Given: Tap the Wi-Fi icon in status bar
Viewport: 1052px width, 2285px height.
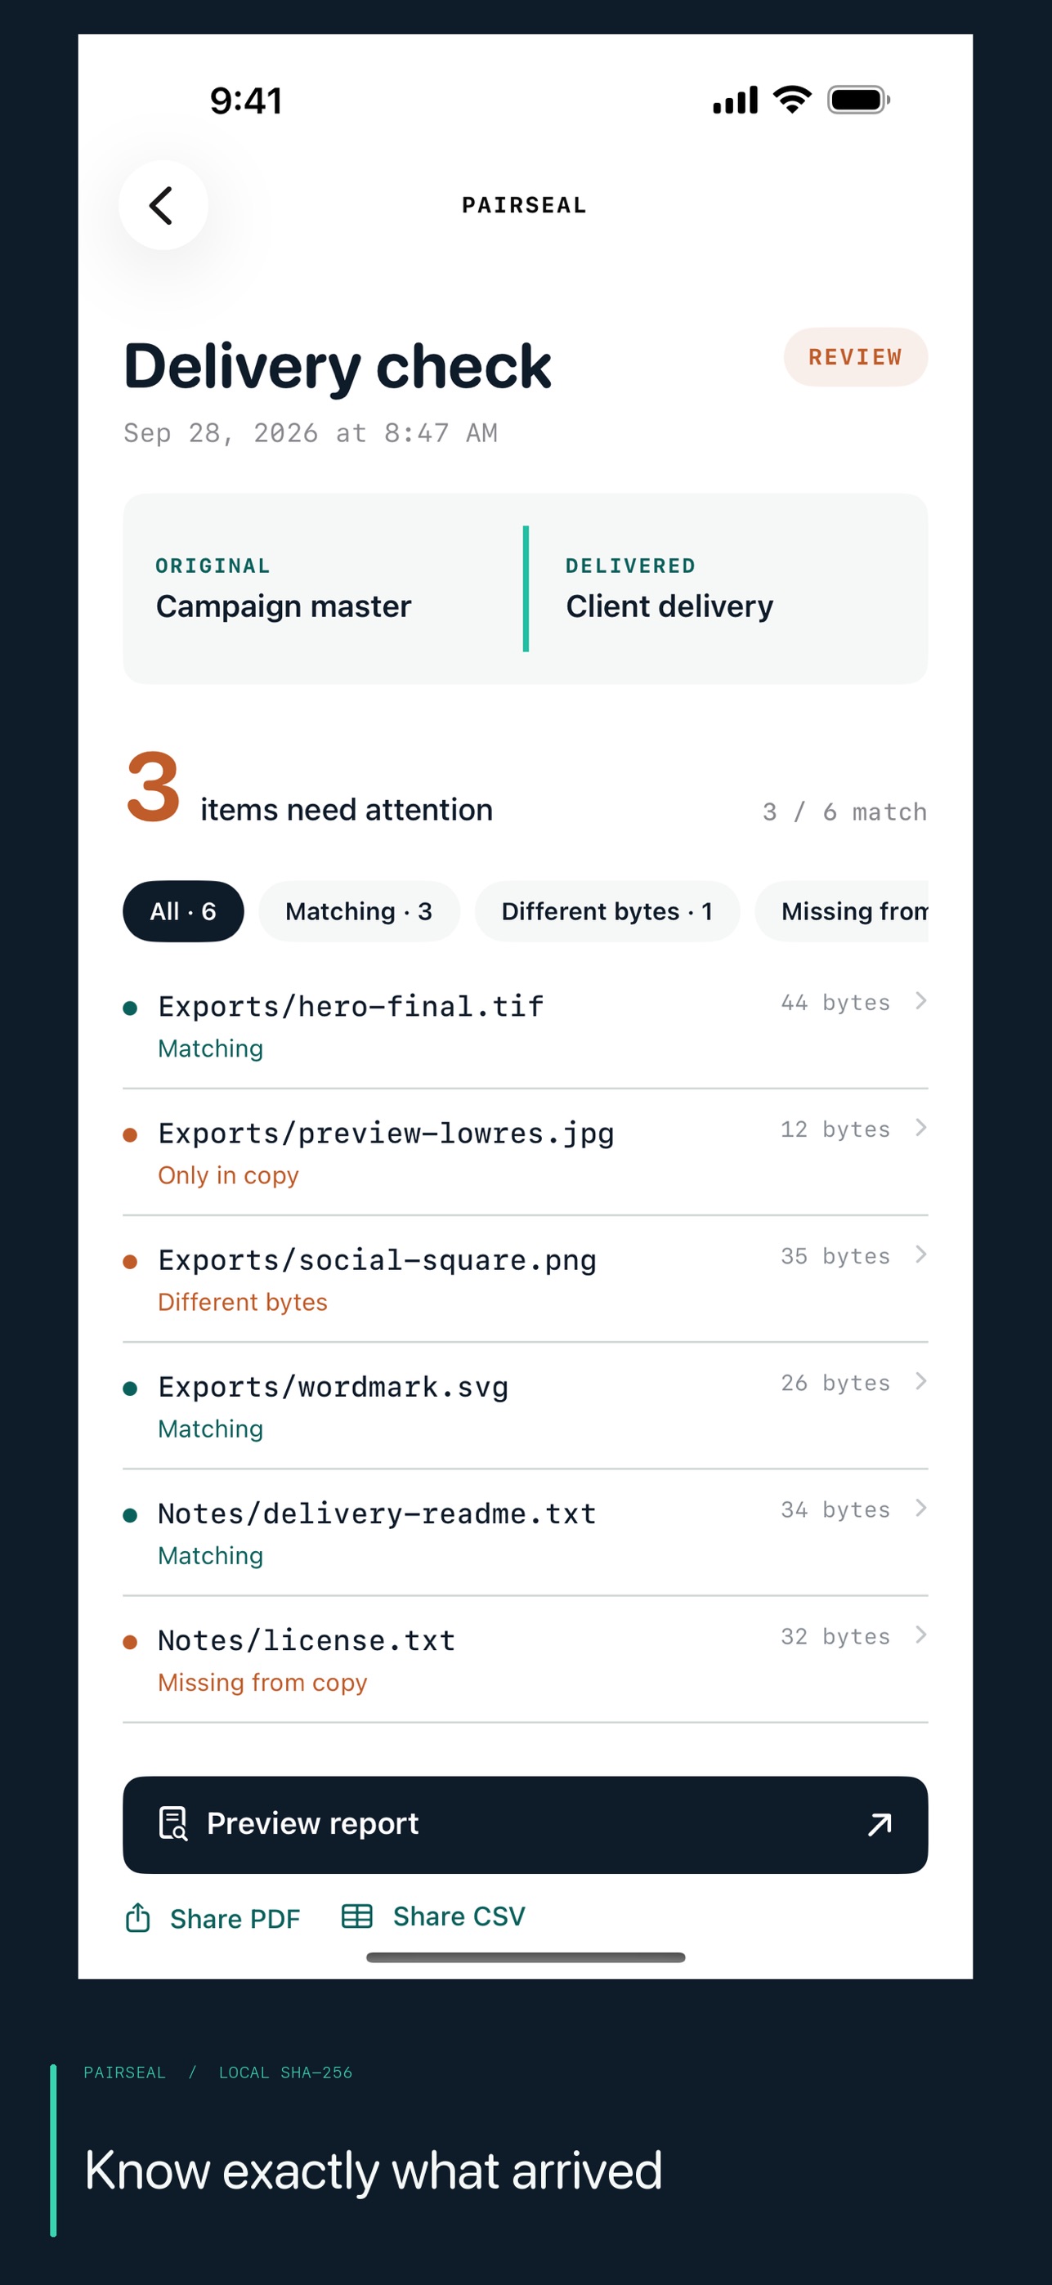Looking at the screenshot, I should (792, 100).
